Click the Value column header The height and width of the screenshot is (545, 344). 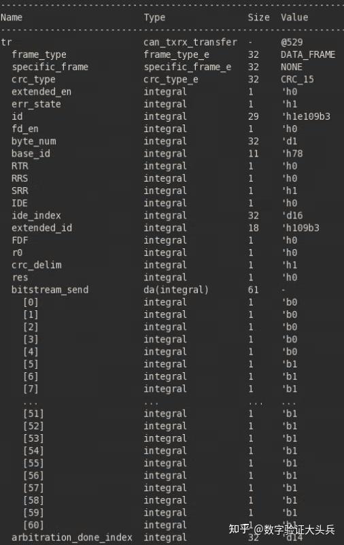[x=294, y=18]
